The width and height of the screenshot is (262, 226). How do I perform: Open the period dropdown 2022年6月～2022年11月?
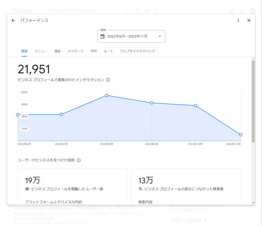[x=131, y=36]
